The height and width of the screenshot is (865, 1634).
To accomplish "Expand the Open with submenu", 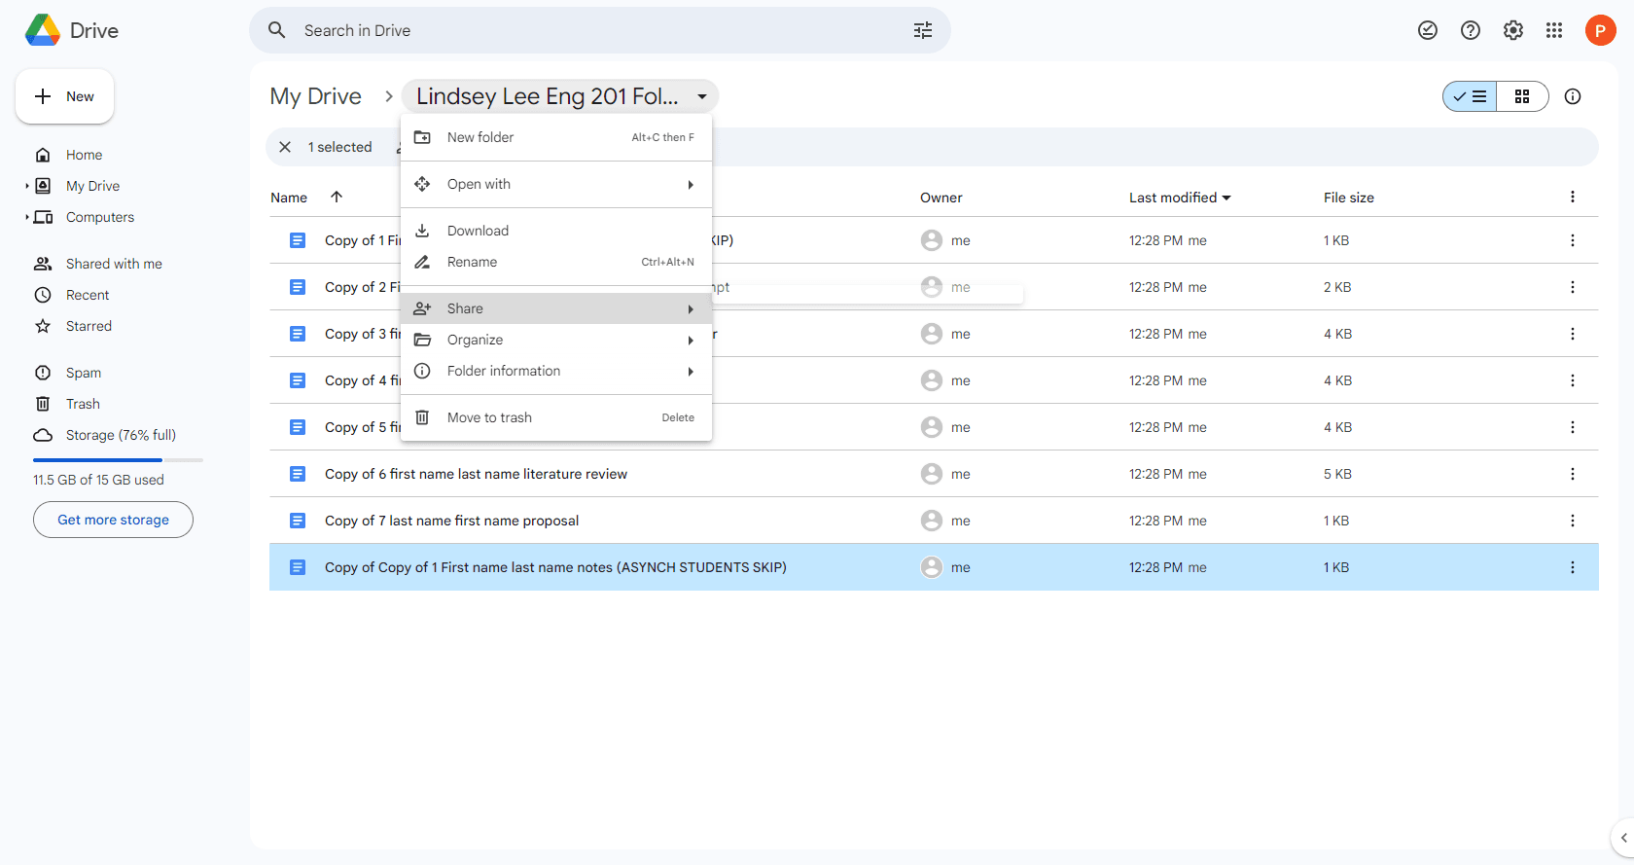I will (556, 184).
